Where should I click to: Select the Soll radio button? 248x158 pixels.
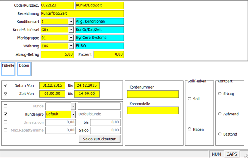[x=190, y=99]
